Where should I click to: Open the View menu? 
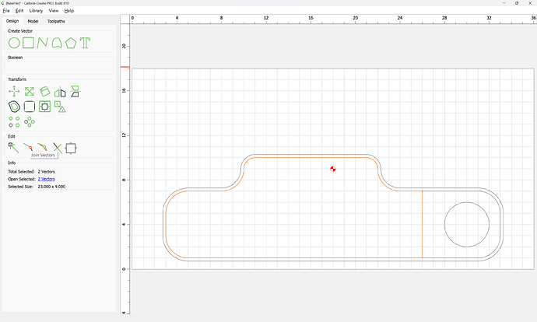(54, 11)
